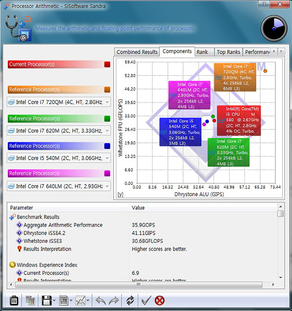The width and height of the screenshot is (292, 311).
Task: Click the Windows Experience Index section icon
Action: pyautogui.click(x=12, y=265)
